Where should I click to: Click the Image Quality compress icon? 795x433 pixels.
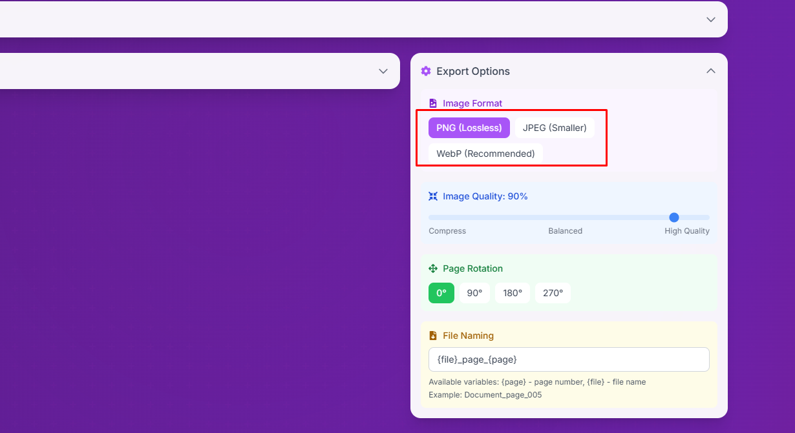pyautogui.click(x=433, y=196)
